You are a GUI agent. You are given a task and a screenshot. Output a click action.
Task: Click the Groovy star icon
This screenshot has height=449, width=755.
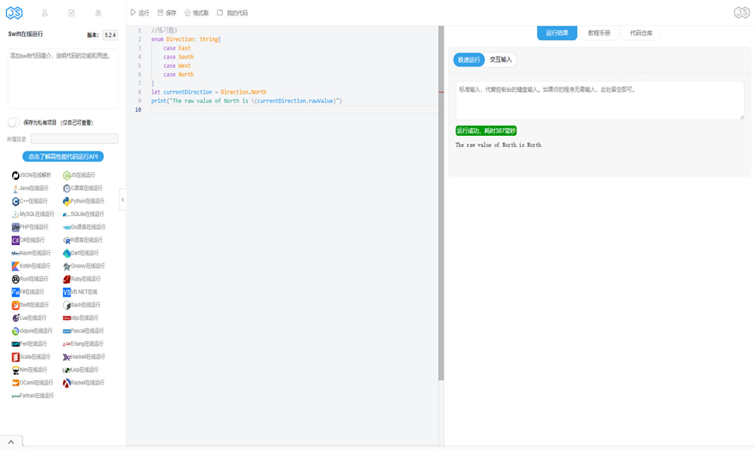(66, 266)
